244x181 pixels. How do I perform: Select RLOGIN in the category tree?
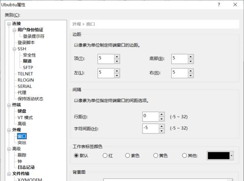pyautogui.click(x=26, y=80)
